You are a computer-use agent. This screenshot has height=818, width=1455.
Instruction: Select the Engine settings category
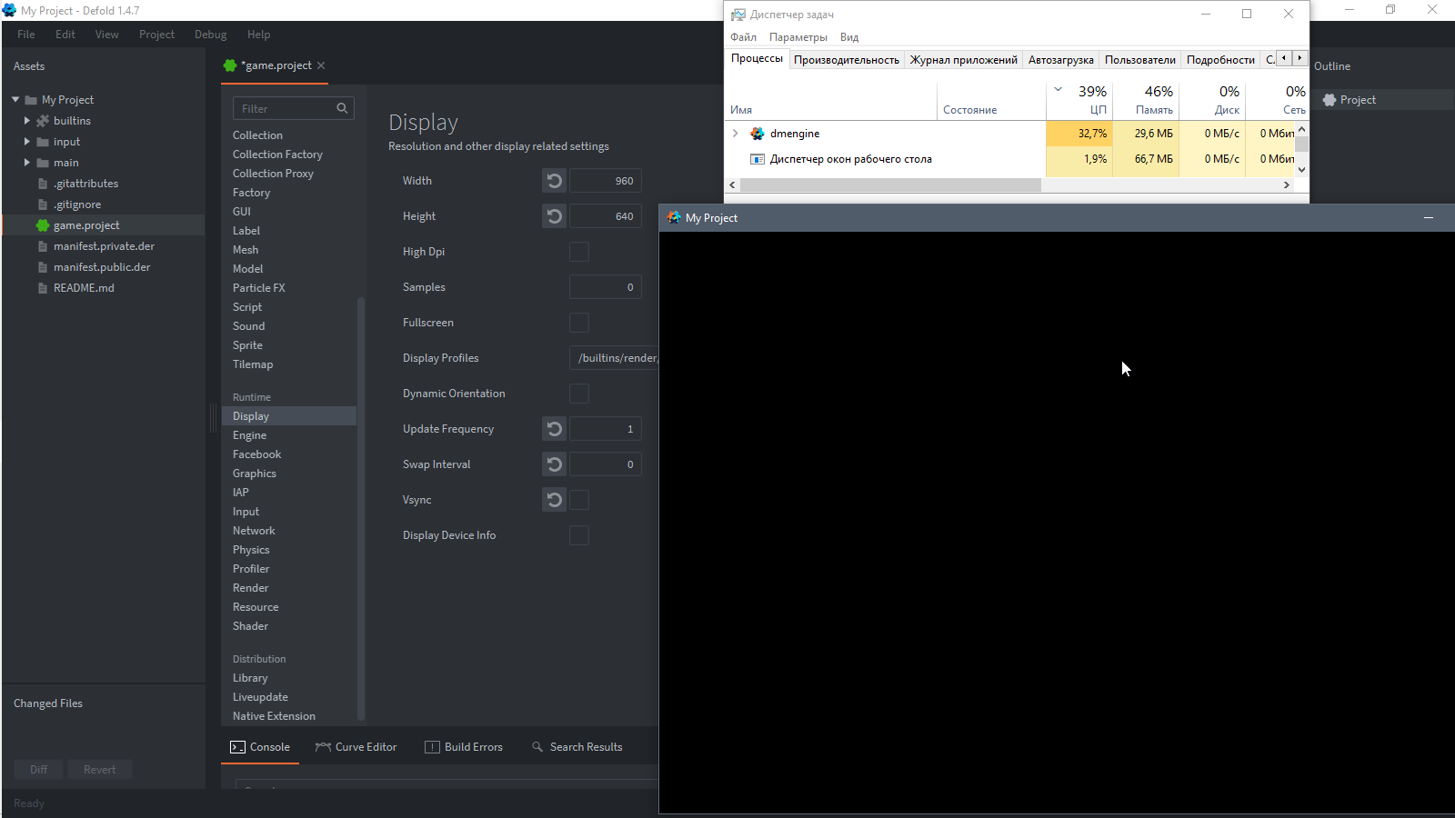(289, 435)
